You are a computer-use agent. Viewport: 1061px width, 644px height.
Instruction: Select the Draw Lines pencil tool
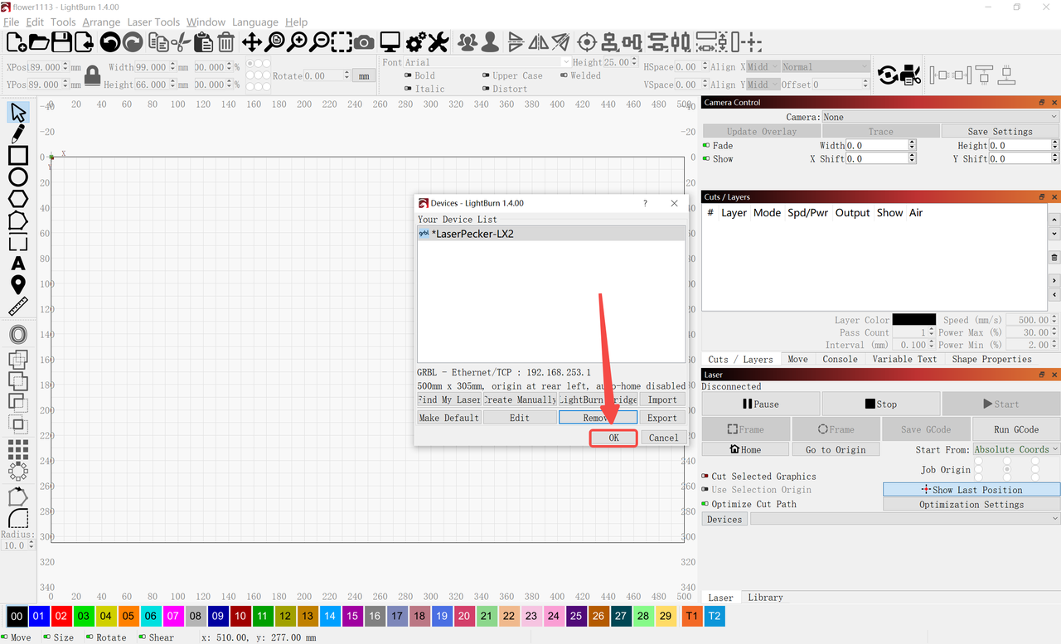[x=17, y=133]
